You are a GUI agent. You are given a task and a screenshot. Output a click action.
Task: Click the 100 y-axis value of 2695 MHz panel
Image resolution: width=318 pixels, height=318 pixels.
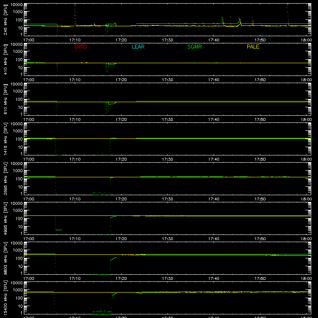19,179
